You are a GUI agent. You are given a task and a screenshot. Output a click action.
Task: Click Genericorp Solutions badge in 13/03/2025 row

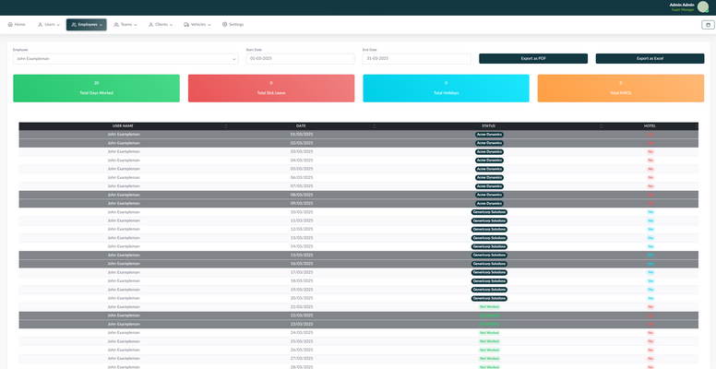tap(489, 238)
